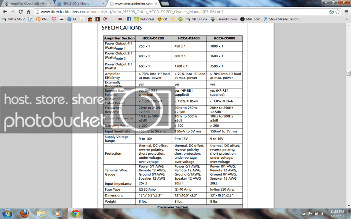Open the volume speaker tray icon
Screen dimensions: 351x219
(324, 214)
